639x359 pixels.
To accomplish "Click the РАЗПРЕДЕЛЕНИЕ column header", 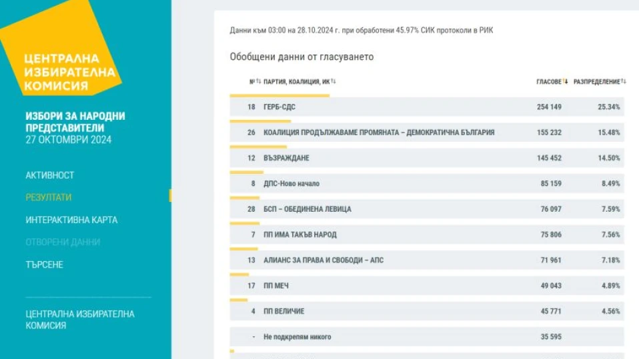I will [x=596, y=81].
